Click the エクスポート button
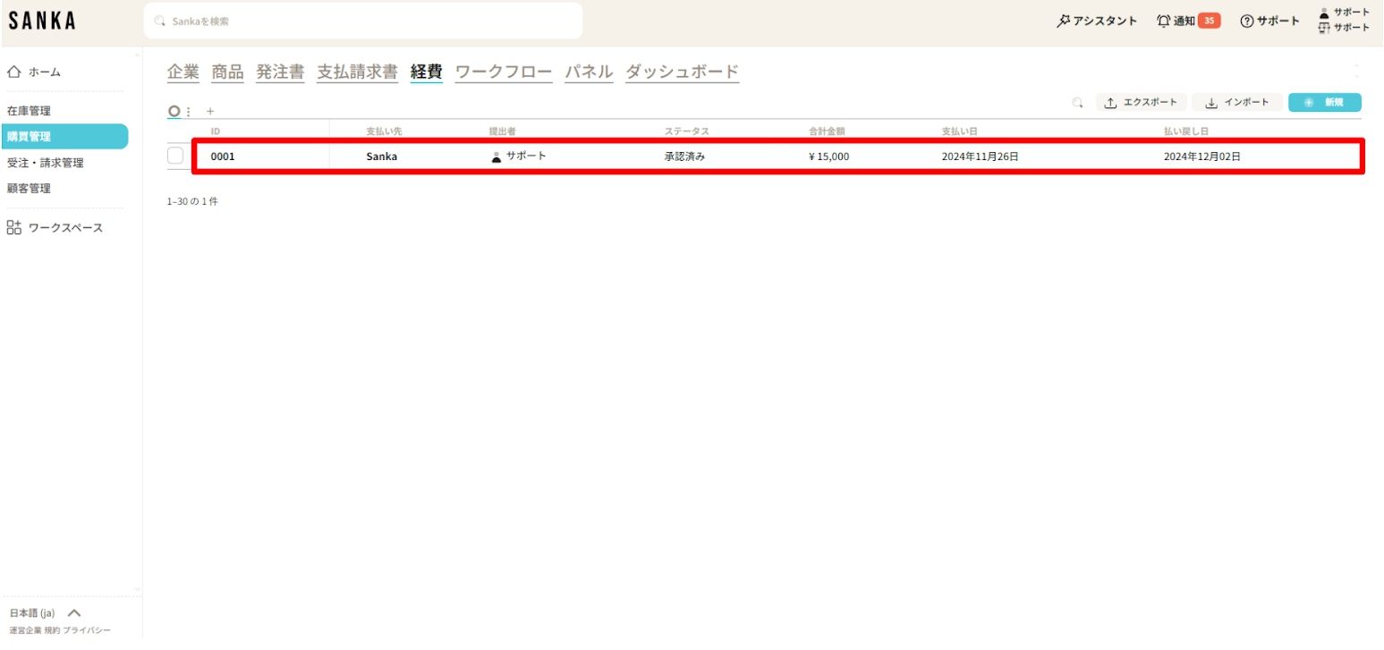 point(1142,103)
